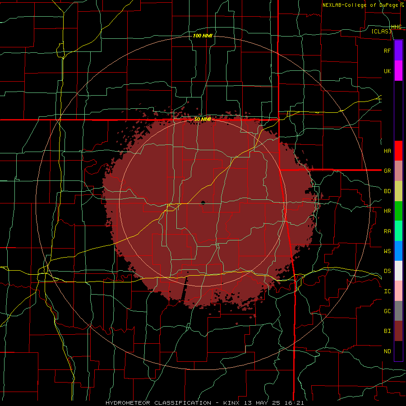Click the "RA" legend label
This screenshot has height=406, width=406.
click(388, 231)
